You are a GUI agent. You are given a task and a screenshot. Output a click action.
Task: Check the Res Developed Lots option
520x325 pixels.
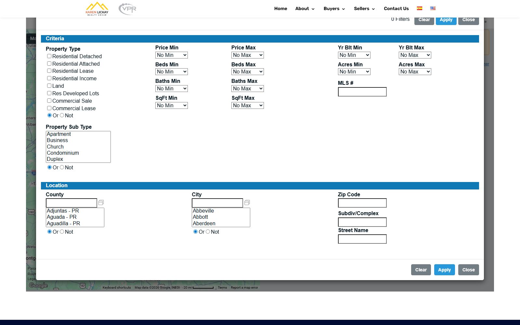coord(49,93)
